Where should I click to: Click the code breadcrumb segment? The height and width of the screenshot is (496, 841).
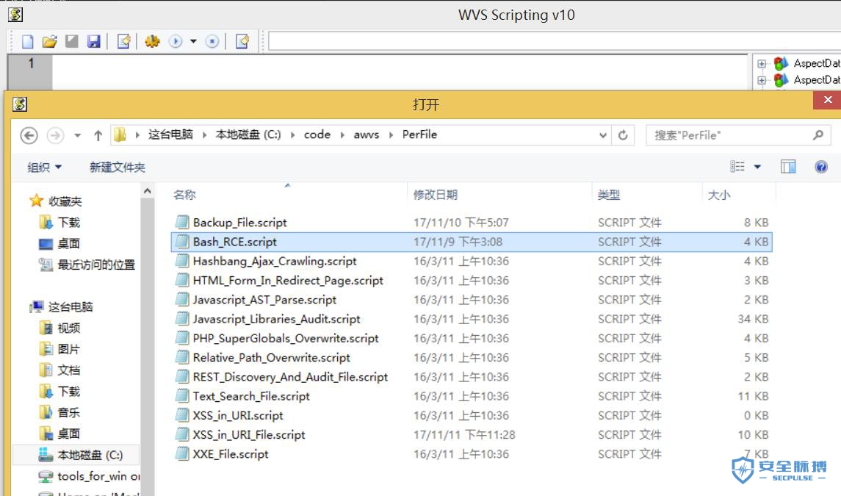tap(317, 134)
